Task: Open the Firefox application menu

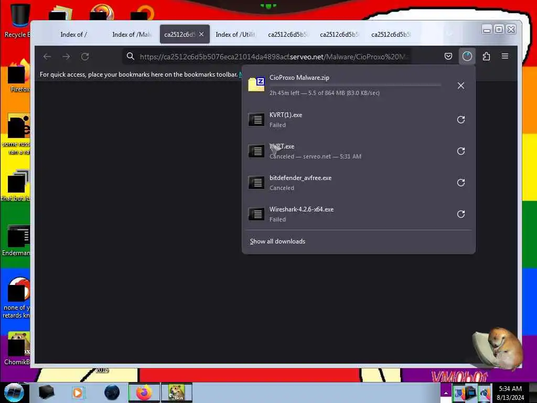Action: click(505, 56)
